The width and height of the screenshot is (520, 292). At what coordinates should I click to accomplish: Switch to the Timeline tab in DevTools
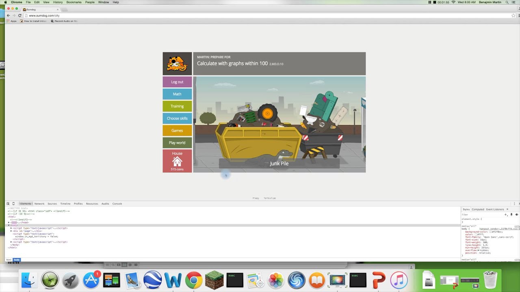coord(65,204)
